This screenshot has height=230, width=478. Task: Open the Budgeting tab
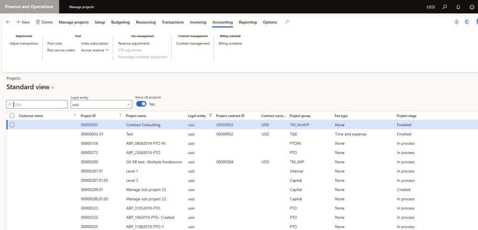click(120, 22)
